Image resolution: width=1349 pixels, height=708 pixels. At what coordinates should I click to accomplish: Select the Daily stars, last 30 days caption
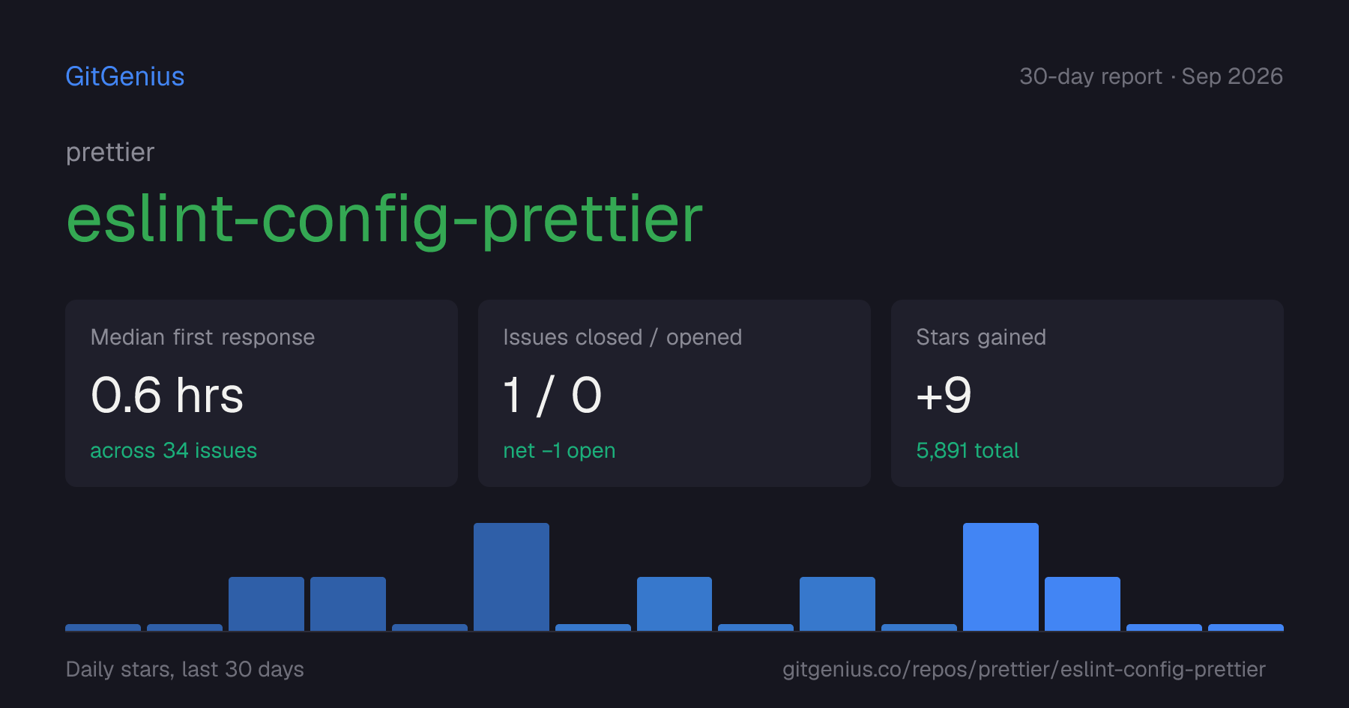click(185, 669)
